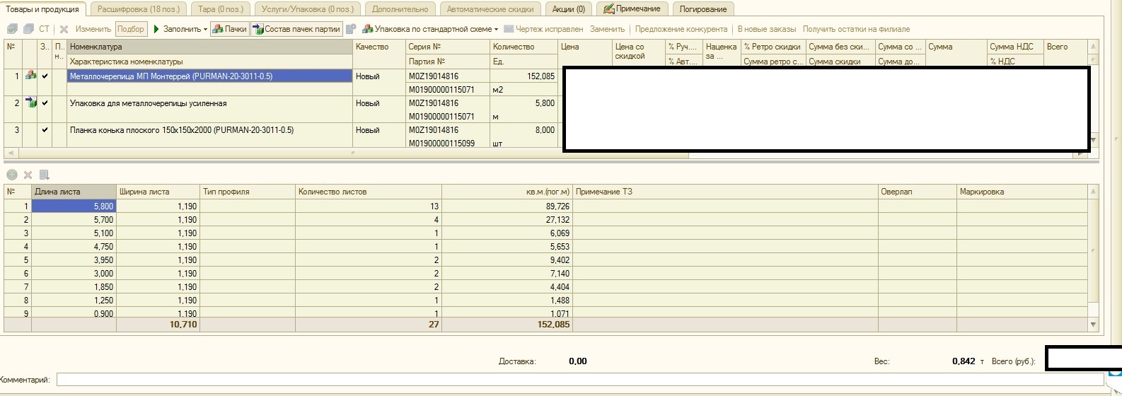Click the green add row icon in the sheets toolbar
Image resolution: width=1122 pixels, height=396 pixels.
[x=12, y=175]
